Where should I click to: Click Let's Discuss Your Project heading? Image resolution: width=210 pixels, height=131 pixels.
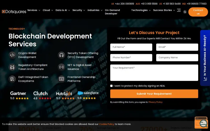click(154, 32)
